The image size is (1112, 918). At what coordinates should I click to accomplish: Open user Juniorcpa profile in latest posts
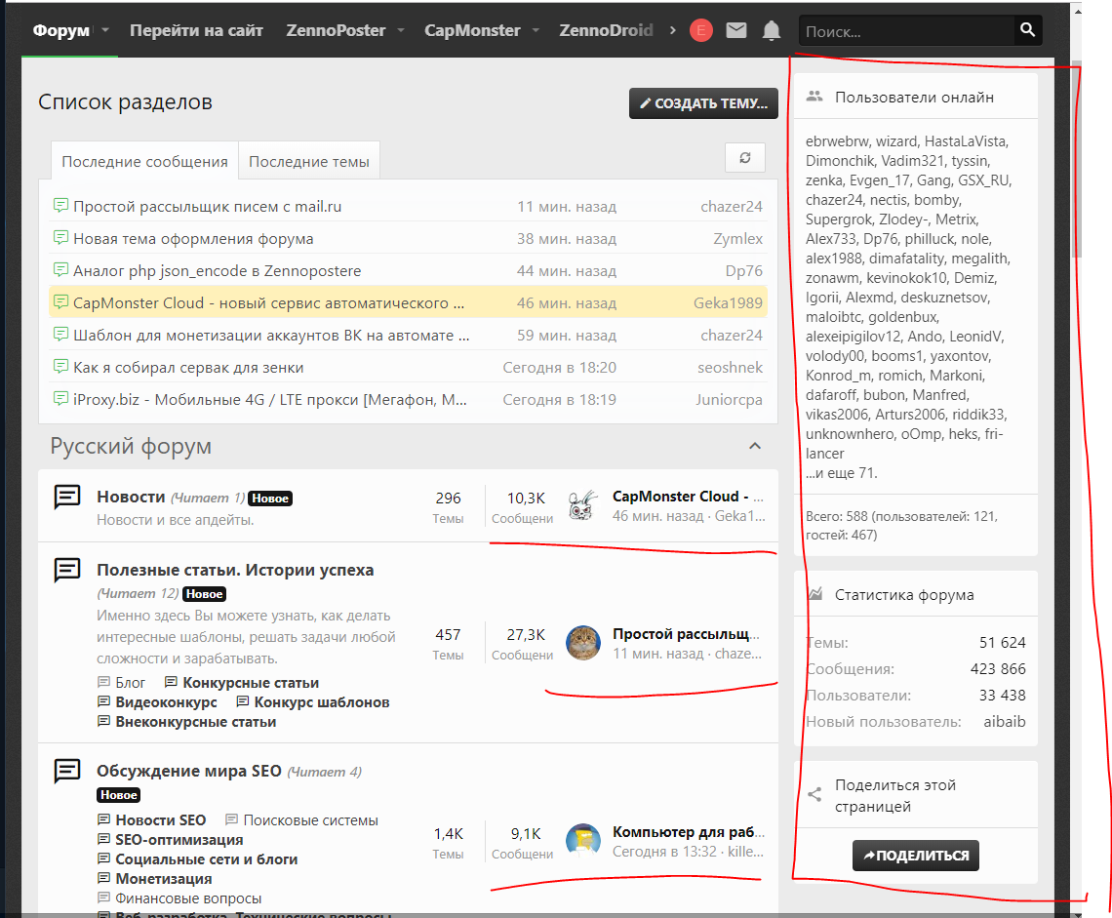(x=729, y=399)
